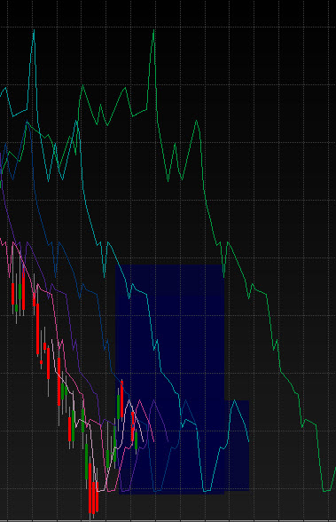
Task: Click the pink line's right endpoint
Action: [154, 441]
